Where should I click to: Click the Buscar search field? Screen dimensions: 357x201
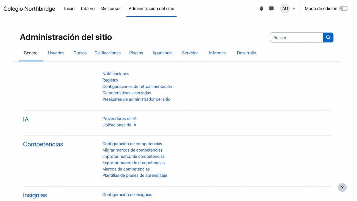[x=296, y=38]
